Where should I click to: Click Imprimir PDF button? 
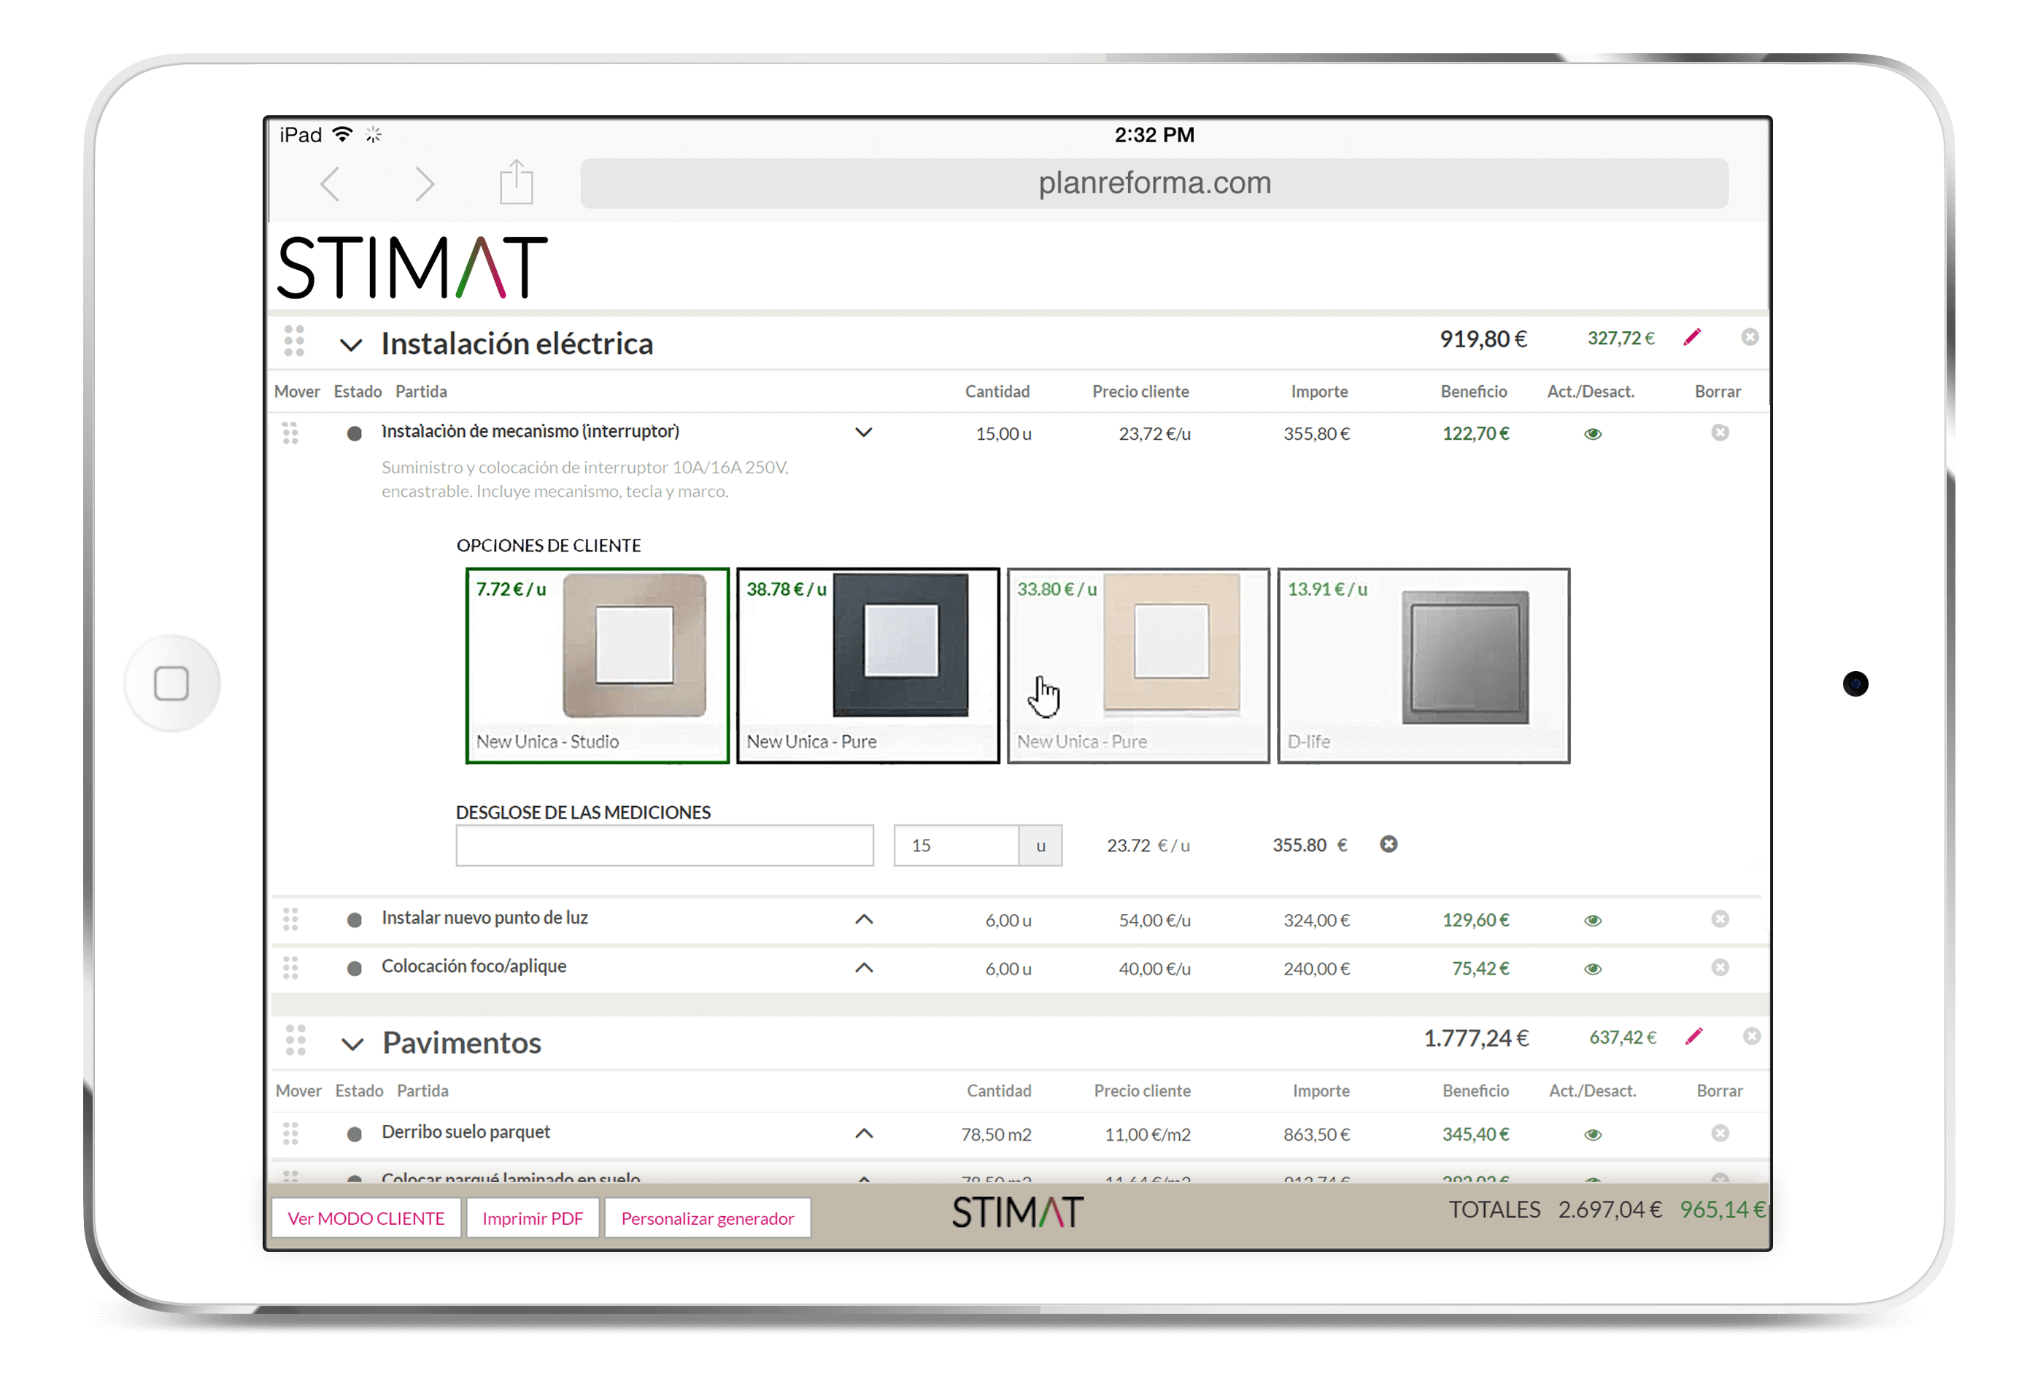pyautogui.click(x=533, y=1219)
